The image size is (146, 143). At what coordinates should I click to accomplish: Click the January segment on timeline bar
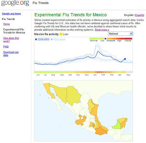(x=95, y=72)
